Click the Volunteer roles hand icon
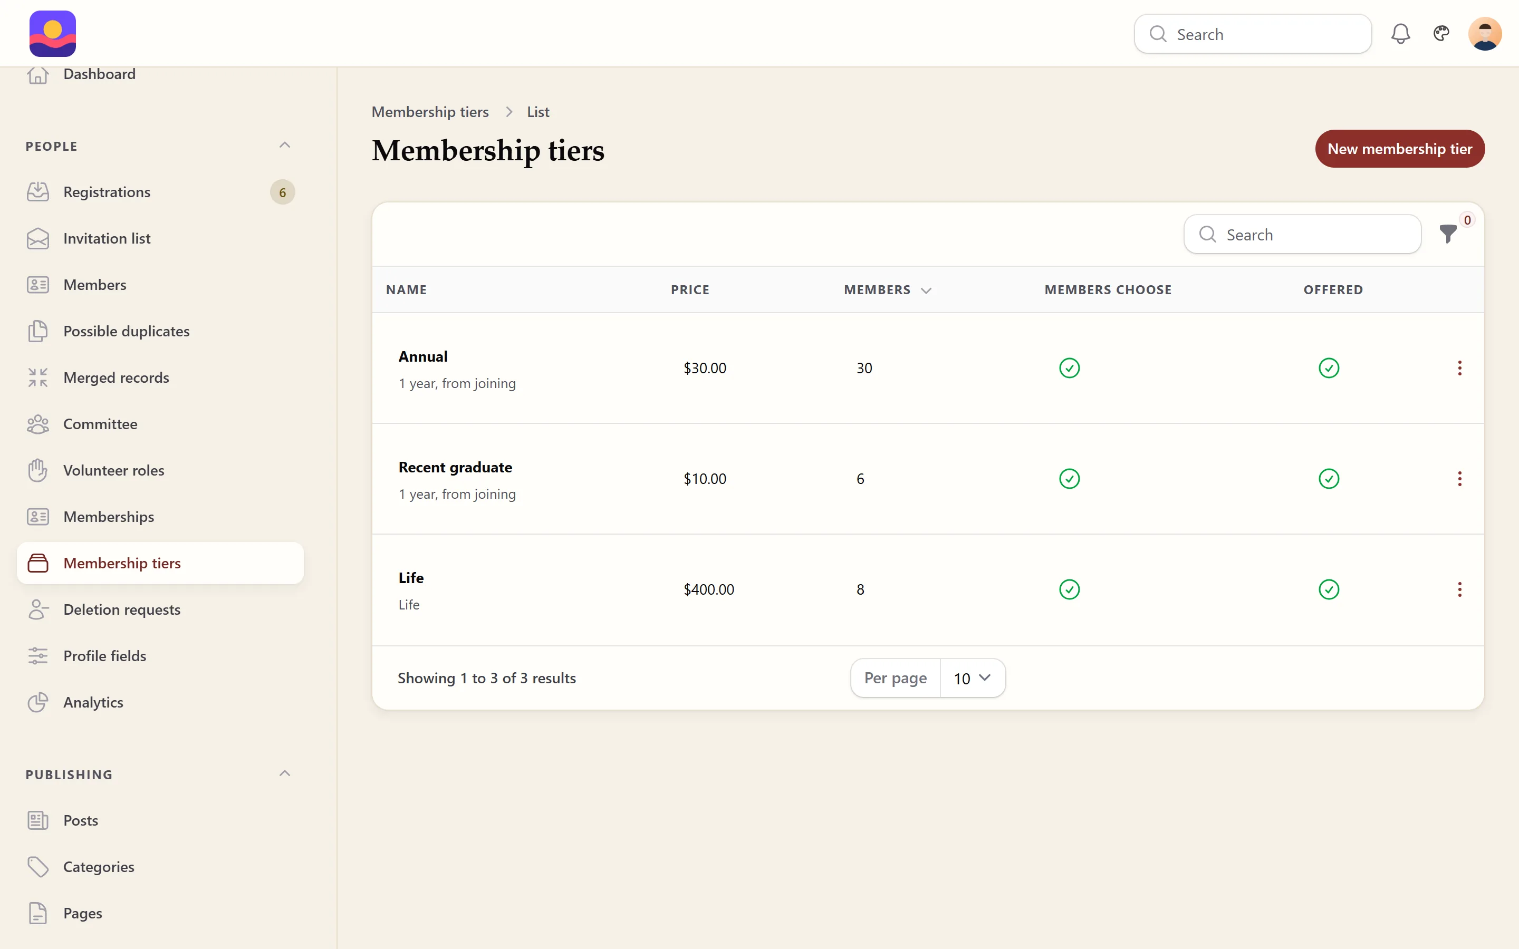 click(x=37, y=471)
